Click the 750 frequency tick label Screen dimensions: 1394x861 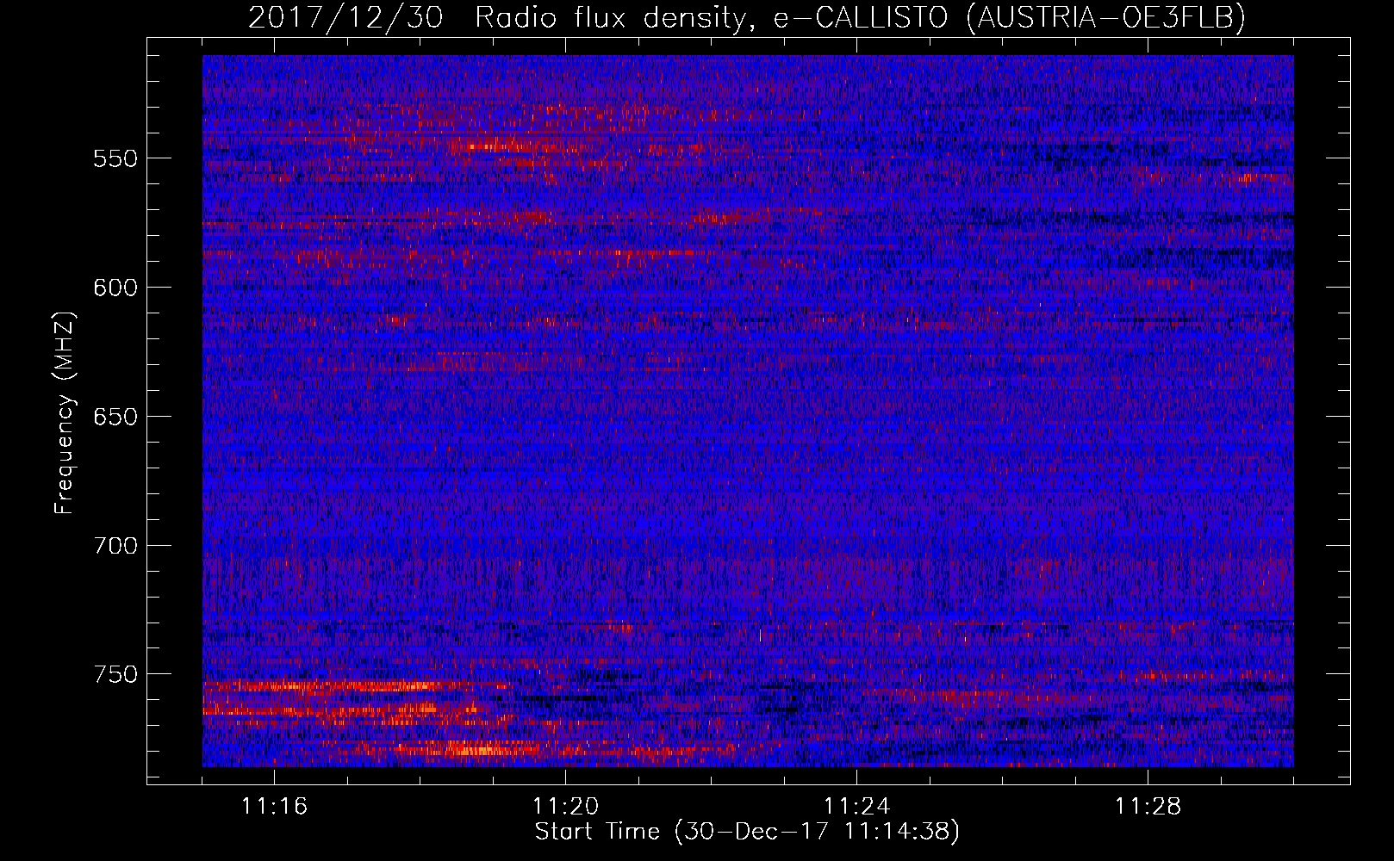click(115, 674)
